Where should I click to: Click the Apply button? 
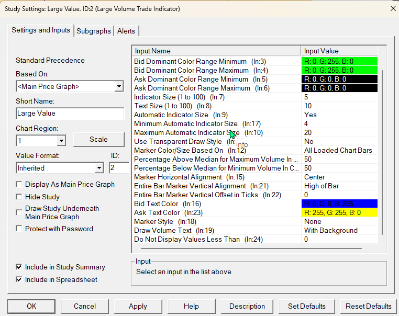pyautogui.click(x=138, y=306)
